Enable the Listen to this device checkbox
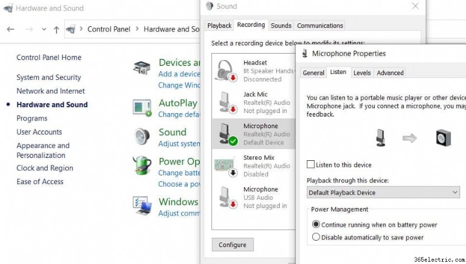 pyautogui.click(x=310, y=164)
